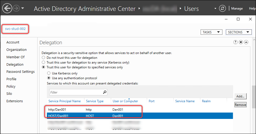Viewport: 256px width, 134px height.
Task: Maximize the user properties window
Action: point(238,19)
